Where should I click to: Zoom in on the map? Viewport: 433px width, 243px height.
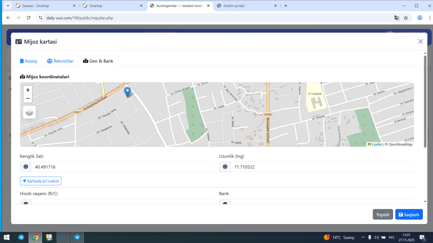pos(28,90)
